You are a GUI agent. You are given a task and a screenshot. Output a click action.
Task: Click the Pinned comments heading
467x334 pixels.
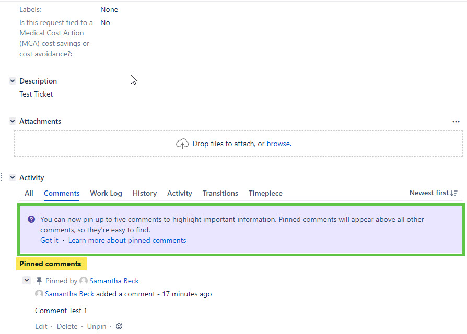click(50, 264)
